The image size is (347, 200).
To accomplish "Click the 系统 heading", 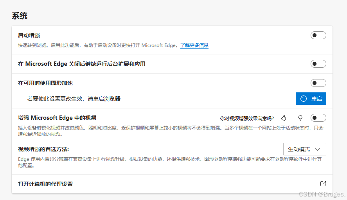I will (20, 16).
